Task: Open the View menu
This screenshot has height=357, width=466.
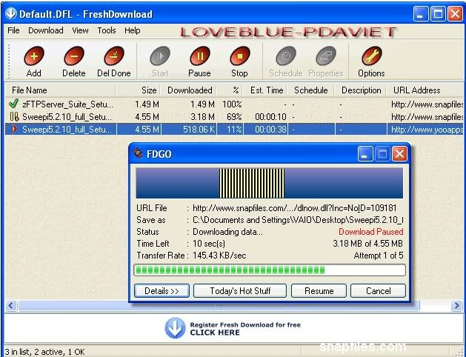Action: pos(80,30)
